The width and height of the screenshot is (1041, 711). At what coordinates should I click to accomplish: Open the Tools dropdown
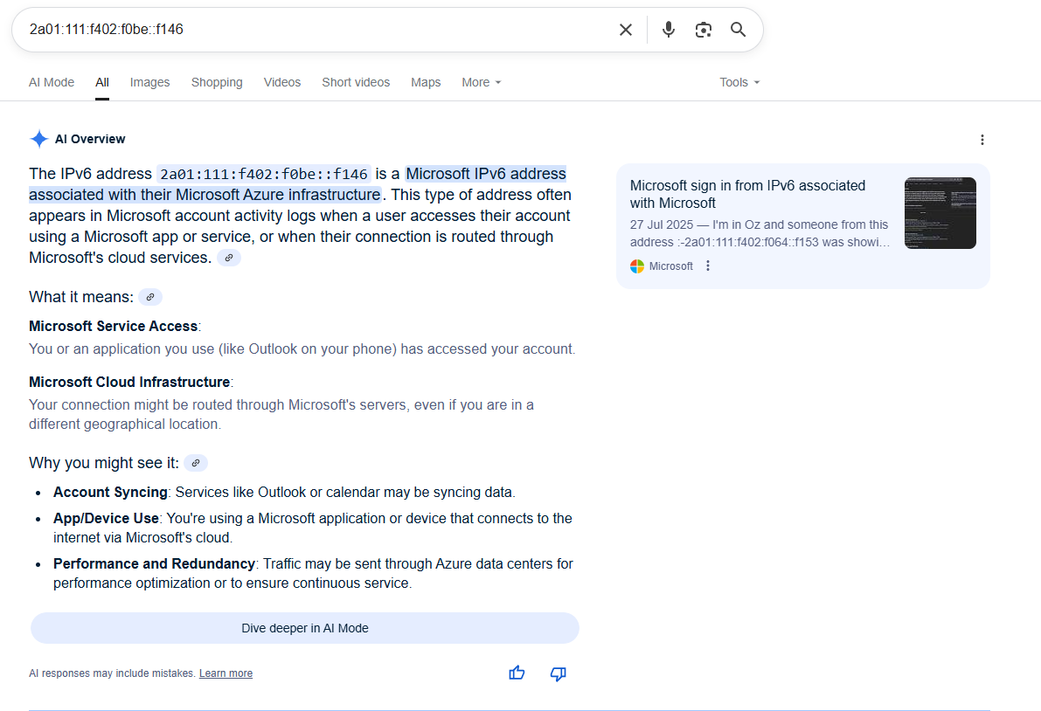click(x=739, y=82)
